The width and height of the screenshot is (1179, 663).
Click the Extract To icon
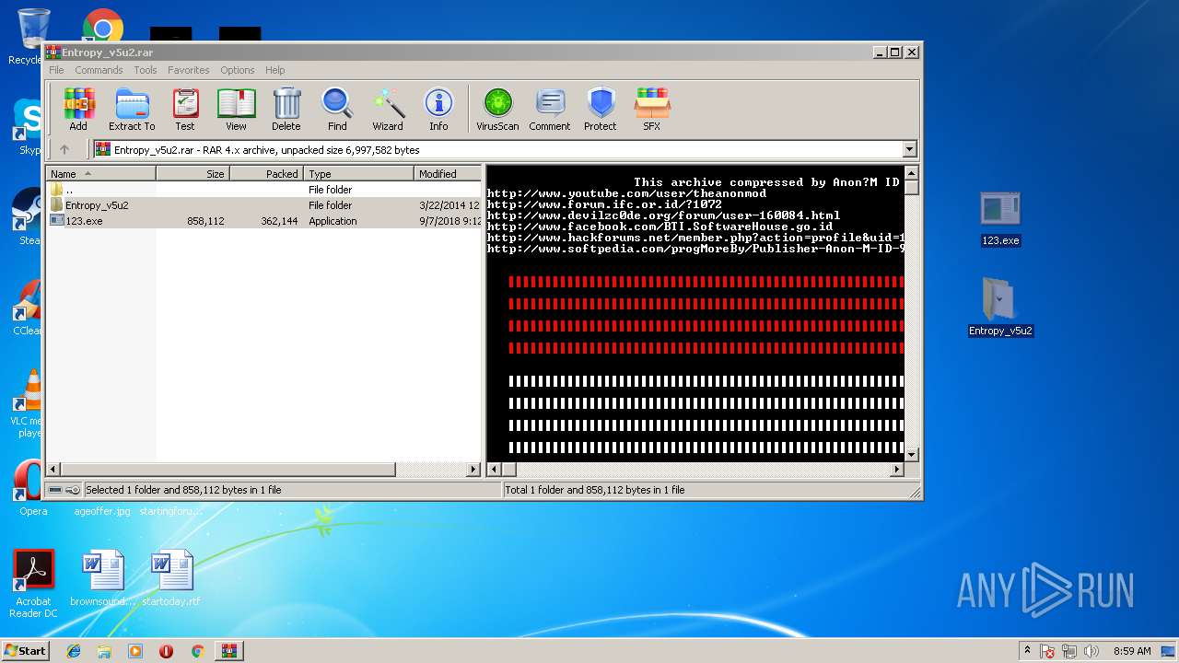(132, 110)
